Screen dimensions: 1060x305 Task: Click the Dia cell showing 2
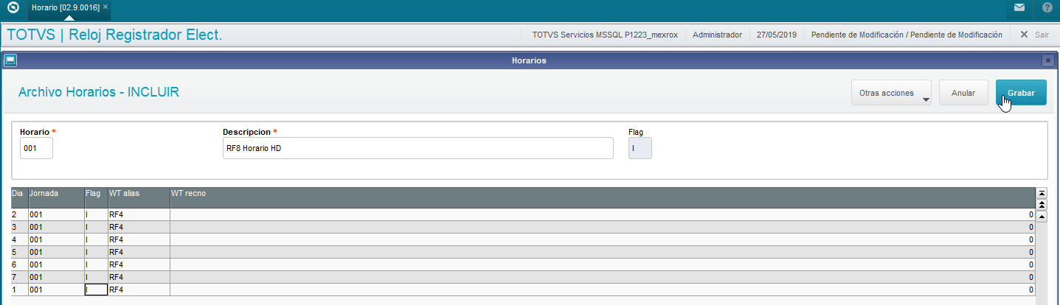point(19,214)
